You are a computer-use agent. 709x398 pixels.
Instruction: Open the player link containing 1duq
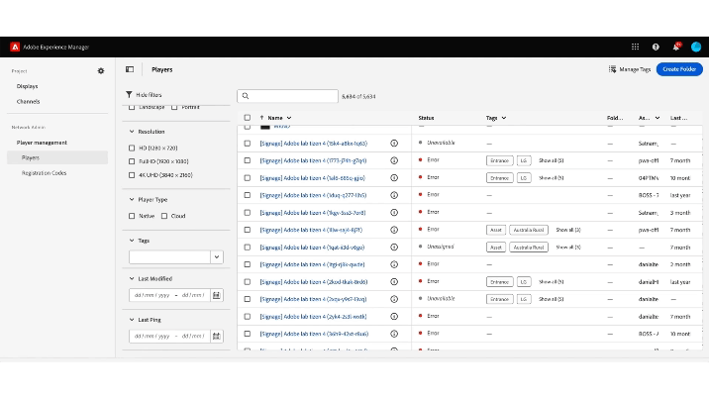(313, 195)
